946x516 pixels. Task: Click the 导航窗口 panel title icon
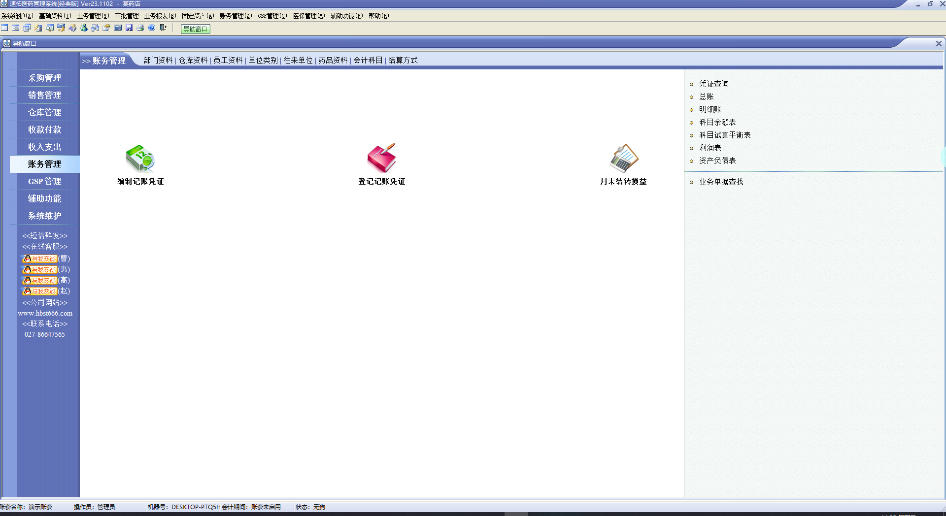coord(7,43)
